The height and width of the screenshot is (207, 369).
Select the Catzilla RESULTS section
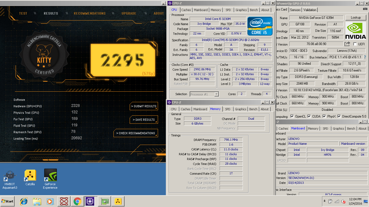point(51,13)
